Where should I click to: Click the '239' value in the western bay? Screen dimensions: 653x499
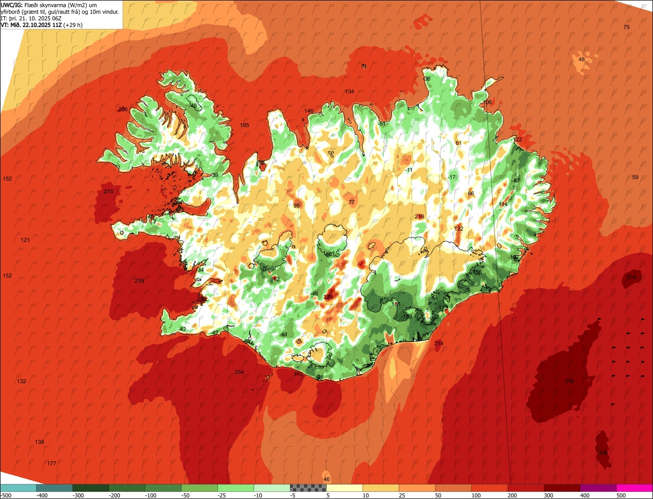click(x=139, y=281)
